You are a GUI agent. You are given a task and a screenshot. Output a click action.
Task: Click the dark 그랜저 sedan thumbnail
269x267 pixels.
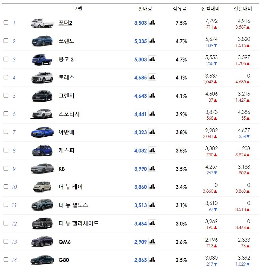click(x=42, y=96)
